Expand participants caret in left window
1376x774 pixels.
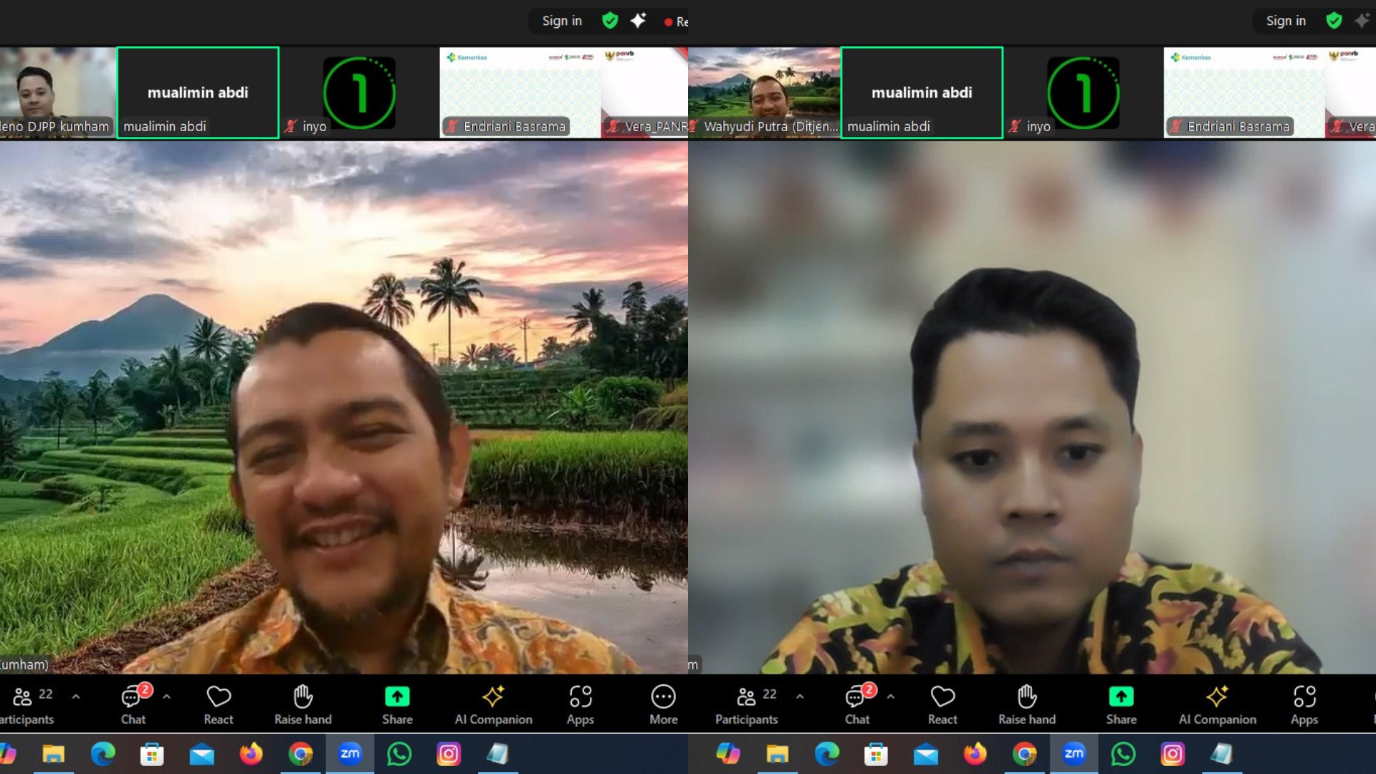pos(76,697)
